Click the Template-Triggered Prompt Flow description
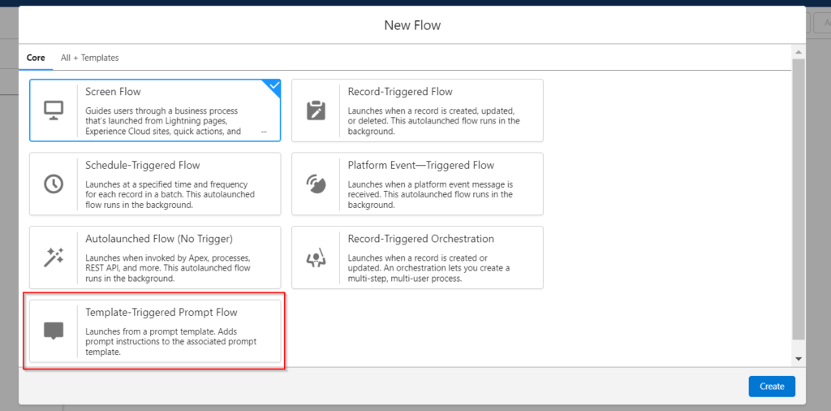 coord(171,341)
